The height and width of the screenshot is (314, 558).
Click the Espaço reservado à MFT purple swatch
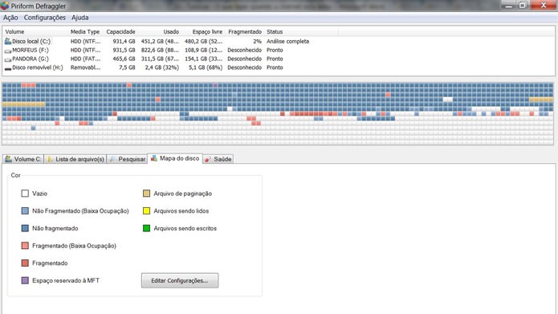coord(25,280)
